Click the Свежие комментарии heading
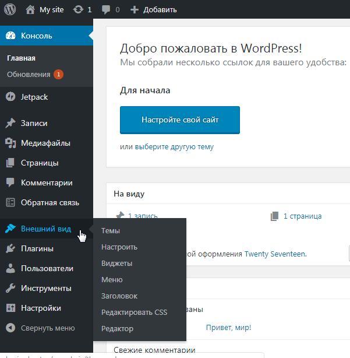The image size is (350, 358). click(154, 350)
